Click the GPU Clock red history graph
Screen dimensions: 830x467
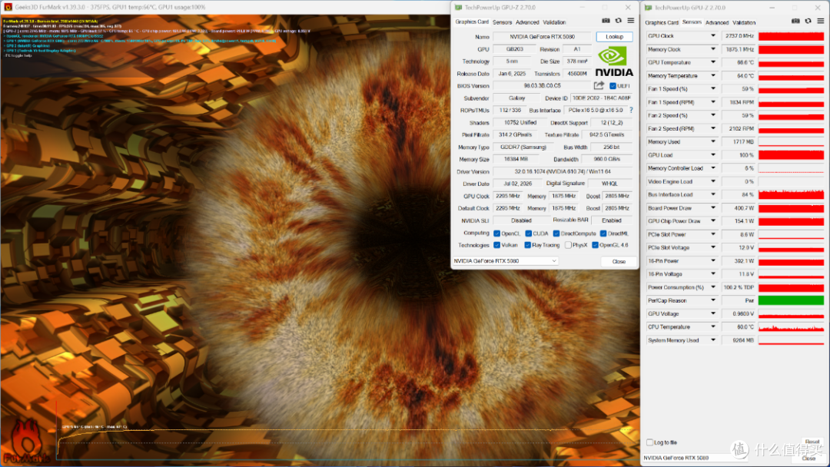791,36
